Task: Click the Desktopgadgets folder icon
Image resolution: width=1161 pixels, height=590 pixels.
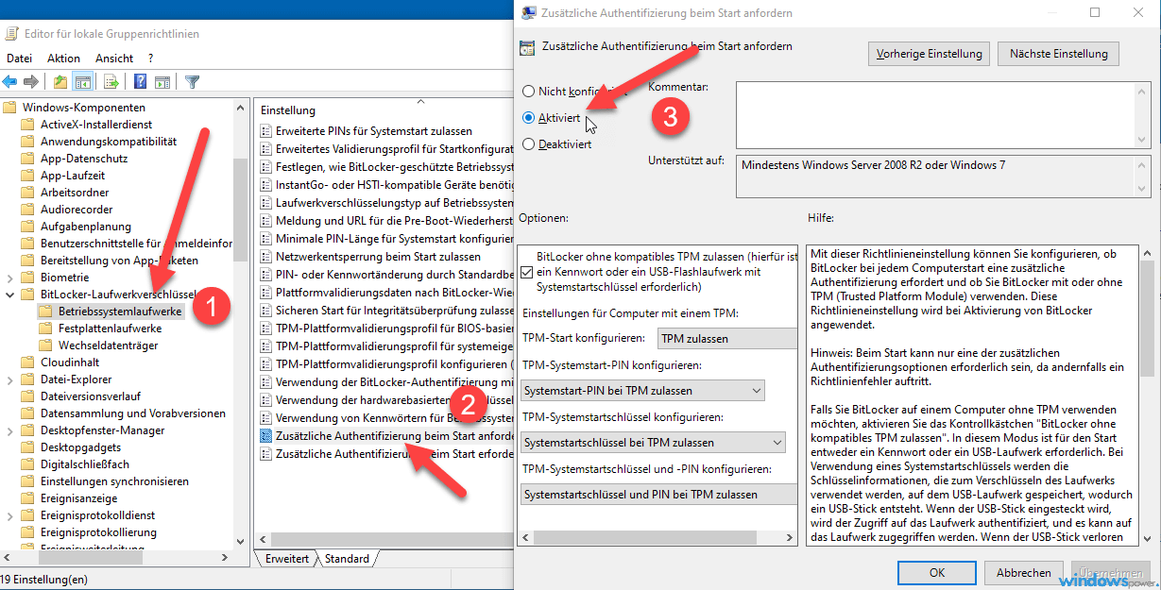Action: pyautogui.click(x=28, y=447)
